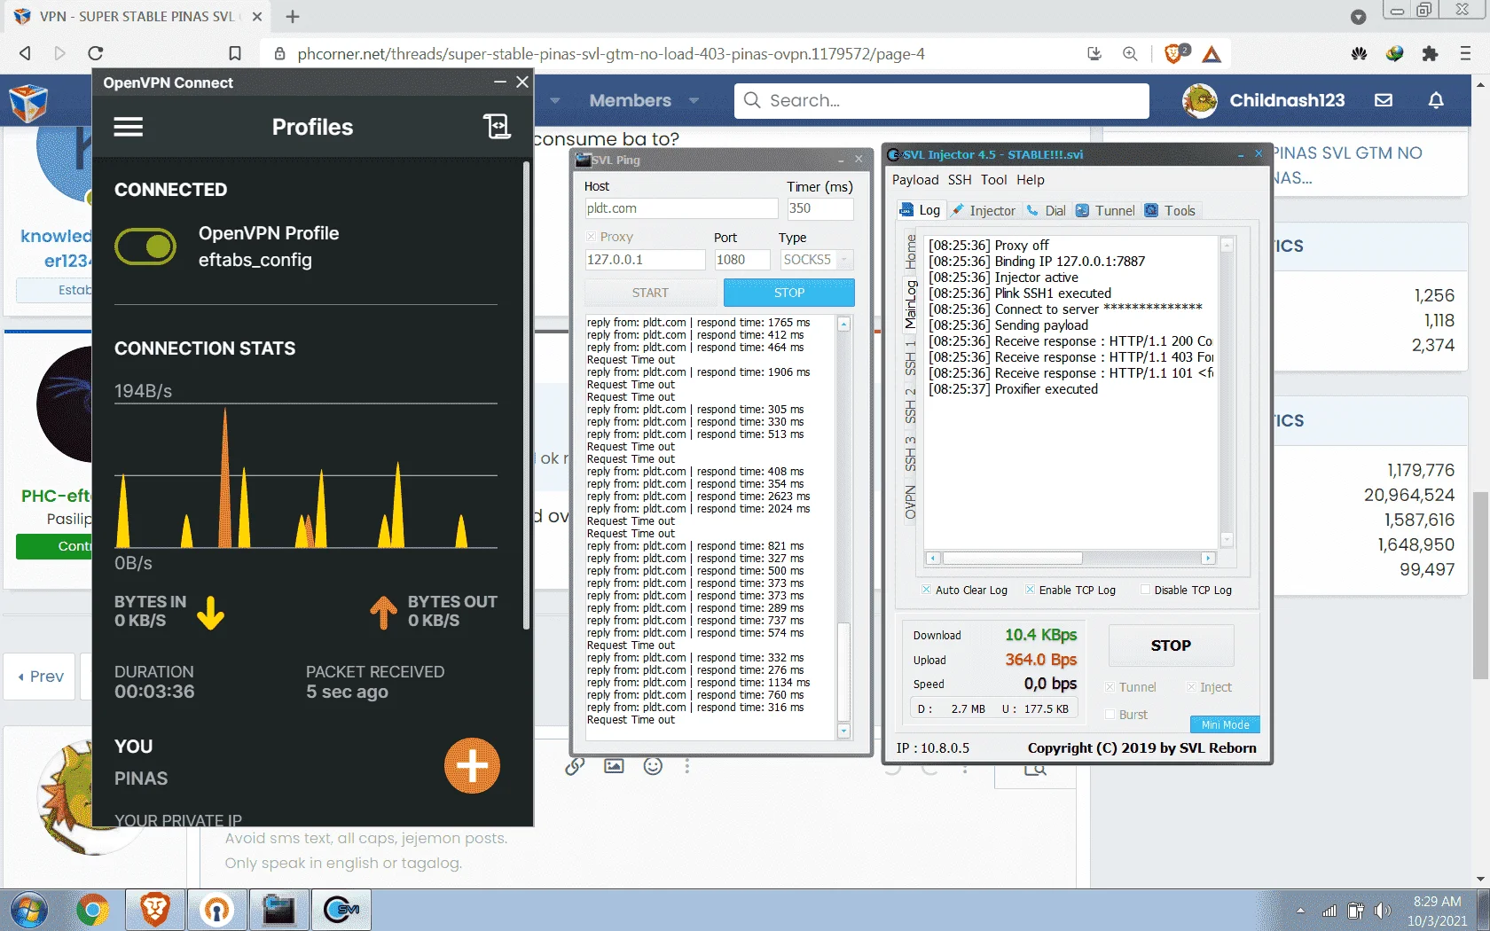Show hidden system tray icons
The image size is (1490, 931).
1300,911
